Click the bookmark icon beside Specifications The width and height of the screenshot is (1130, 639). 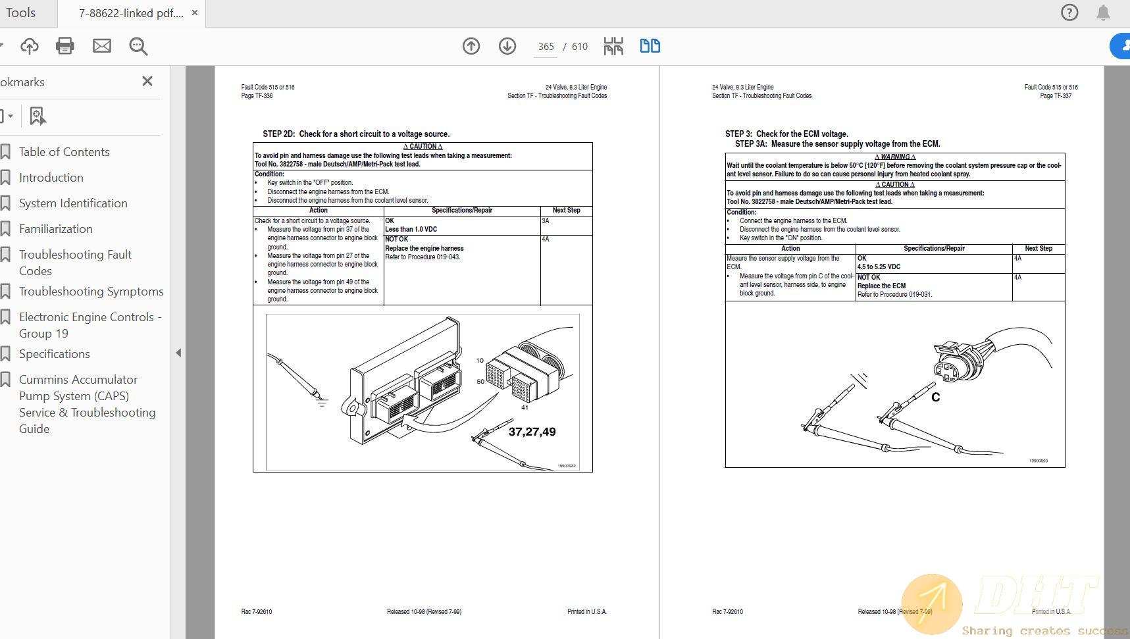point(5,354)
